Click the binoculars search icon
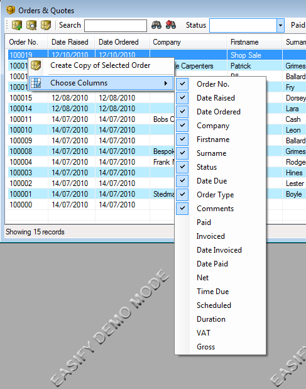 156,25
